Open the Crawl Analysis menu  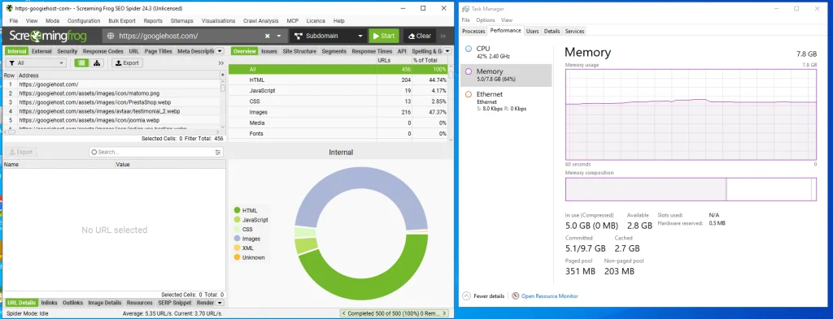tap(261, 20)
